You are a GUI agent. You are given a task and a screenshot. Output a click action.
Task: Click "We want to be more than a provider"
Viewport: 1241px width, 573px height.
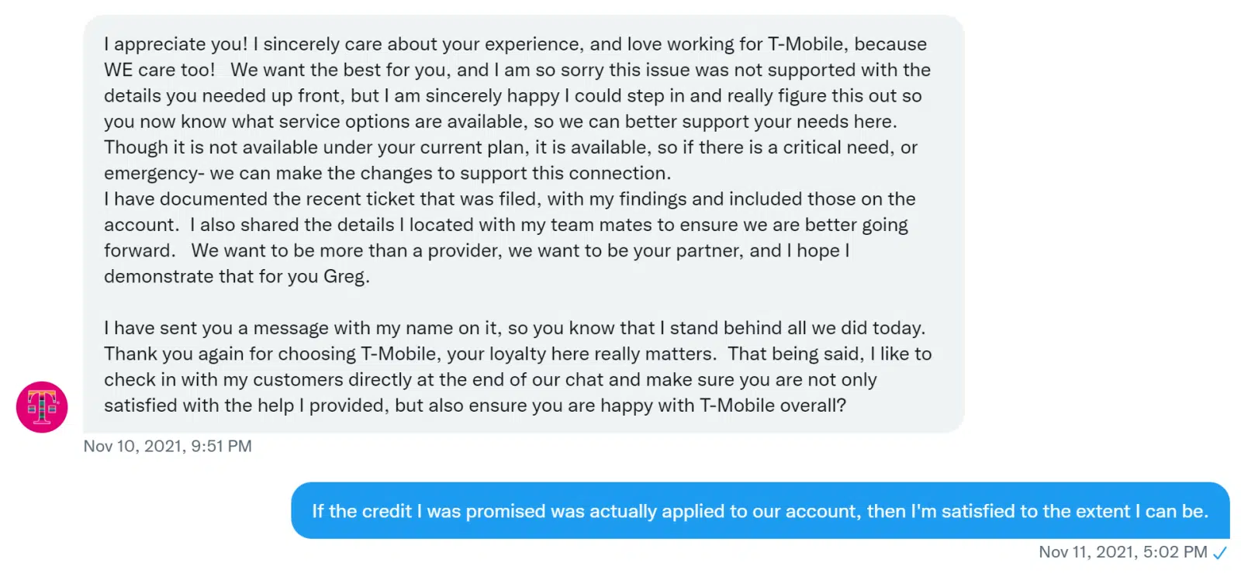tap(347, 250)
